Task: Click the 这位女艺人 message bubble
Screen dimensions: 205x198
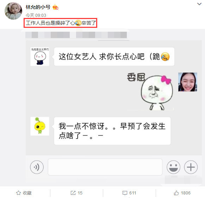Action: pos(114,57)
